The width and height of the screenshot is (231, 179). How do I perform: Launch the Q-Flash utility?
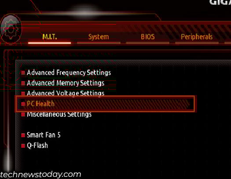pyautogui.click(x=37, y=146)
